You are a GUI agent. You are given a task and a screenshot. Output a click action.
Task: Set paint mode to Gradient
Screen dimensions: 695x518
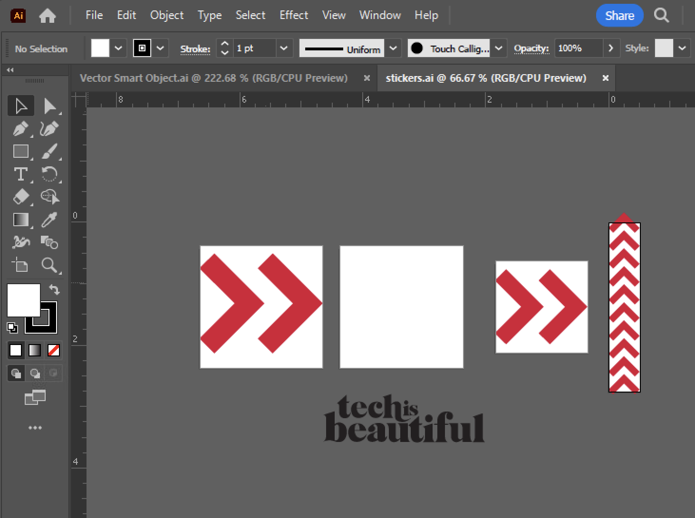click(x=35, y=351)
